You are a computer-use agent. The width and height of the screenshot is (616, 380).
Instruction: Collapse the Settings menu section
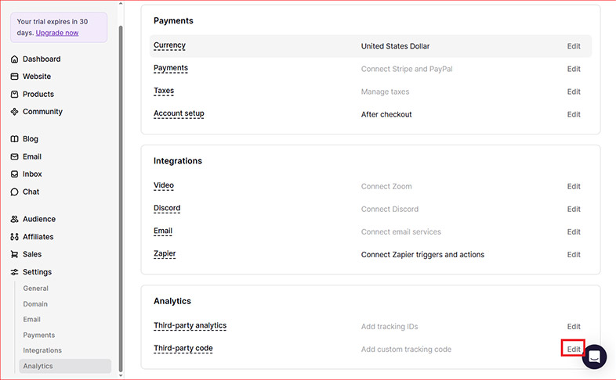pos(37,272)
